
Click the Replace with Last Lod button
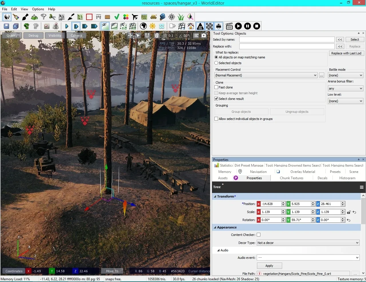[346, 53]
